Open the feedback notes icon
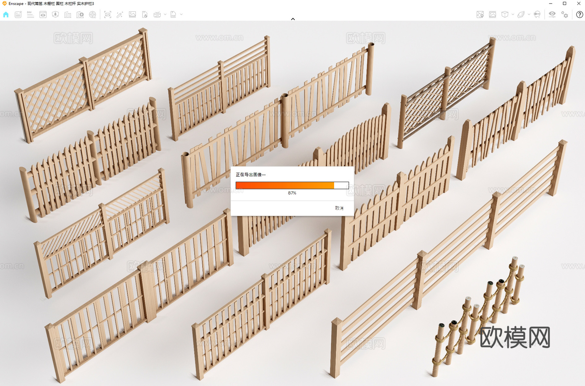 (18, 15)
